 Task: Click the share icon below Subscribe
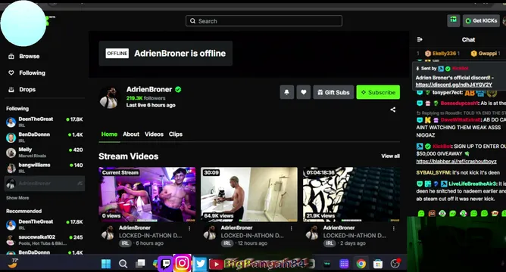click(x=392, y=110)
